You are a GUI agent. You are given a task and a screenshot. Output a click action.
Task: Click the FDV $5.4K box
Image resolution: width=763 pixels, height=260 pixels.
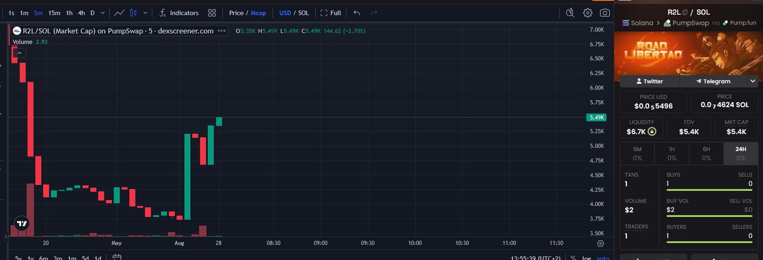pyautogui.click(x=689, y=127)
